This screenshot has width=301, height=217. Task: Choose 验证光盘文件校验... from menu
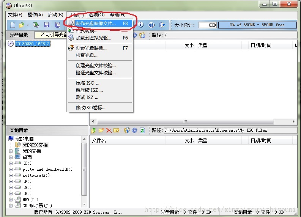pos(100,73)
